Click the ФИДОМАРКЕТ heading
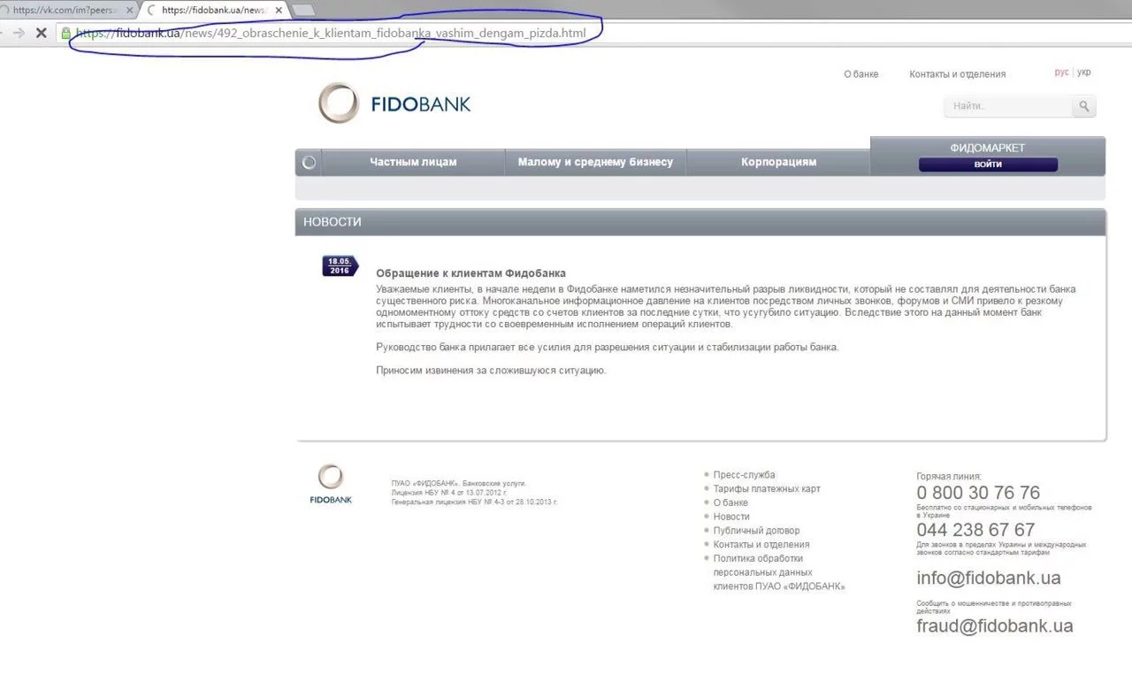The width and height of the screenshot is (1132, 690). 988,148
